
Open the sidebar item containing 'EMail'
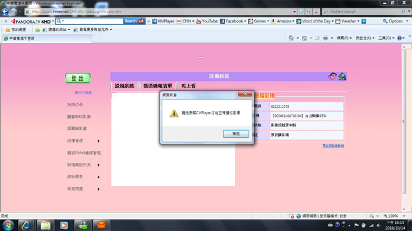click(84, 153)
